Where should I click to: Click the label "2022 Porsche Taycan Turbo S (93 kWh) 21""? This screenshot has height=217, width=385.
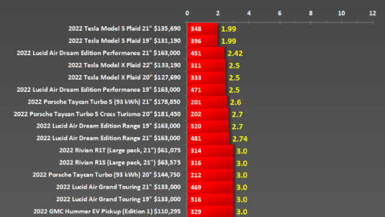tap(90, 102)
